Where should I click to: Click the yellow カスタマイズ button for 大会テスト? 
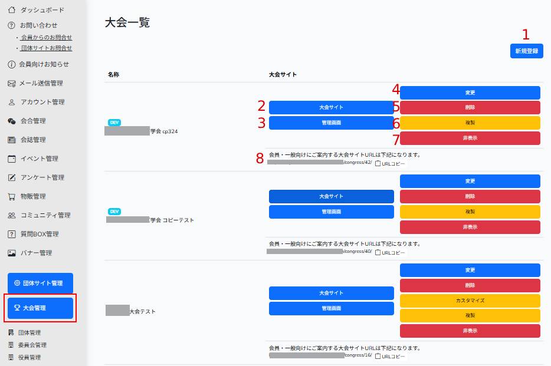point(470,300)
